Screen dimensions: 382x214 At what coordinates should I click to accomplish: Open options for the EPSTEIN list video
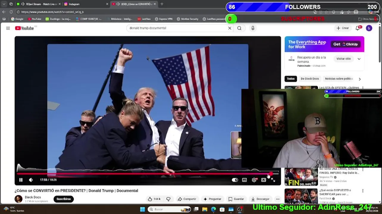pos(363,88)
